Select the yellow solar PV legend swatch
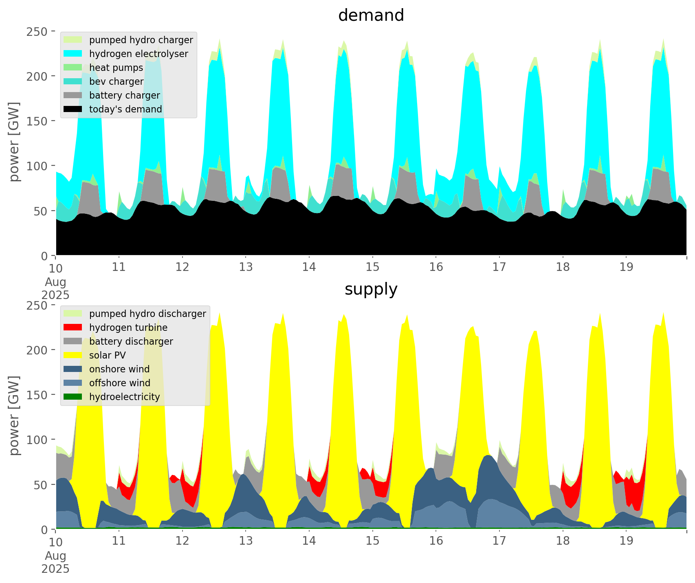 (73, 355)
